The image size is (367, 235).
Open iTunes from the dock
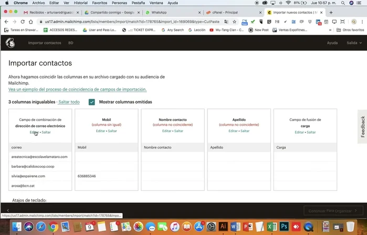[x=175, y=227]
